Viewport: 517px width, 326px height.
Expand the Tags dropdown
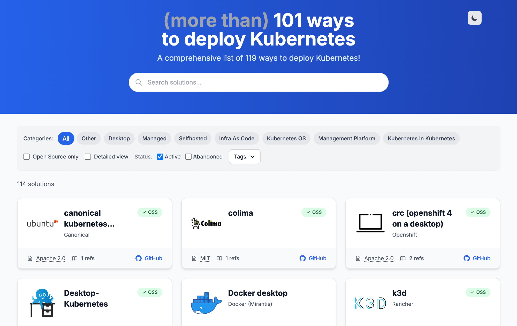click(x=244, y=157)
